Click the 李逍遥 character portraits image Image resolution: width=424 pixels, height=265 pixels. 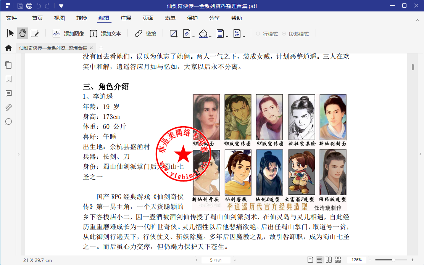coord(269,152)
